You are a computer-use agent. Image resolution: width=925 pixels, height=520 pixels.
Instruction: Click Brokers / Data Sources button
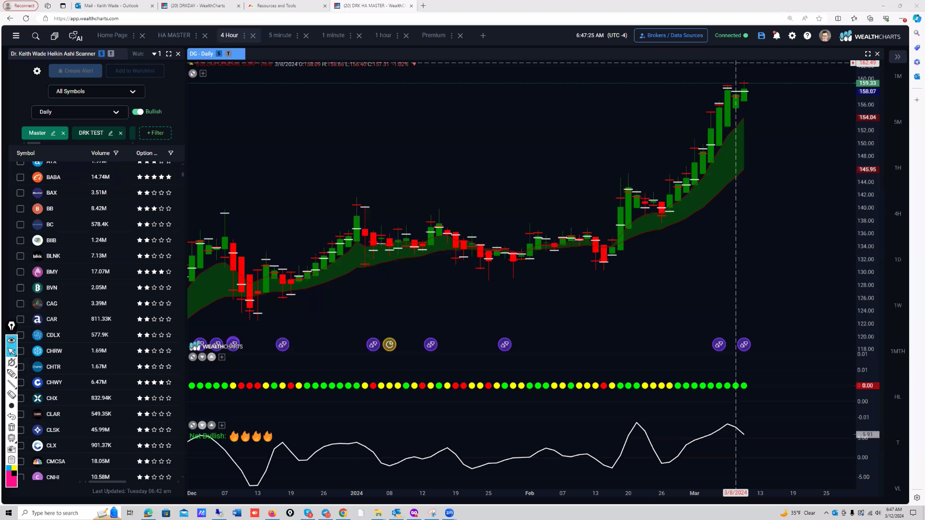[671, 36]
